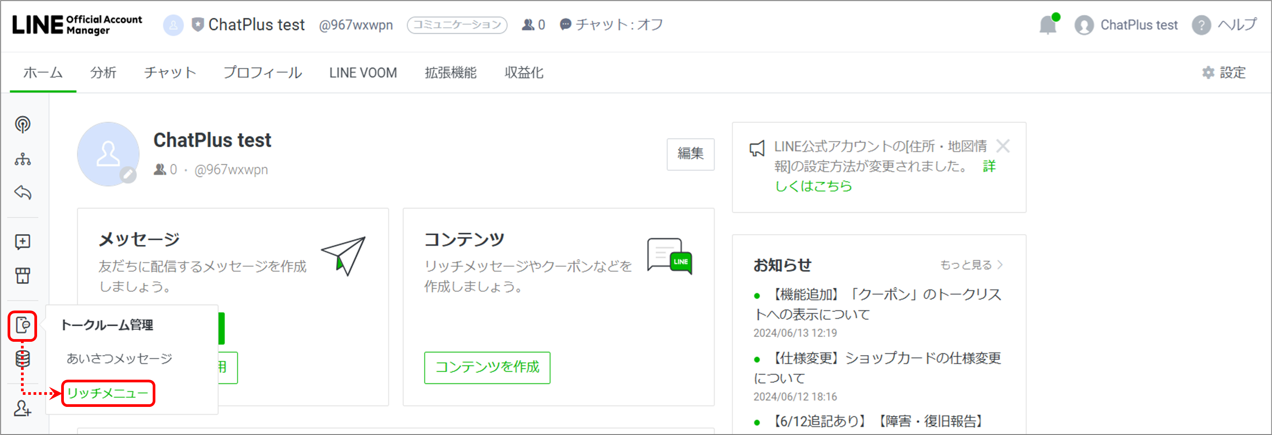This screenshot has width=1272, height=435.
Task: Click the data management database sidebar icon
Action: point(23,359)
